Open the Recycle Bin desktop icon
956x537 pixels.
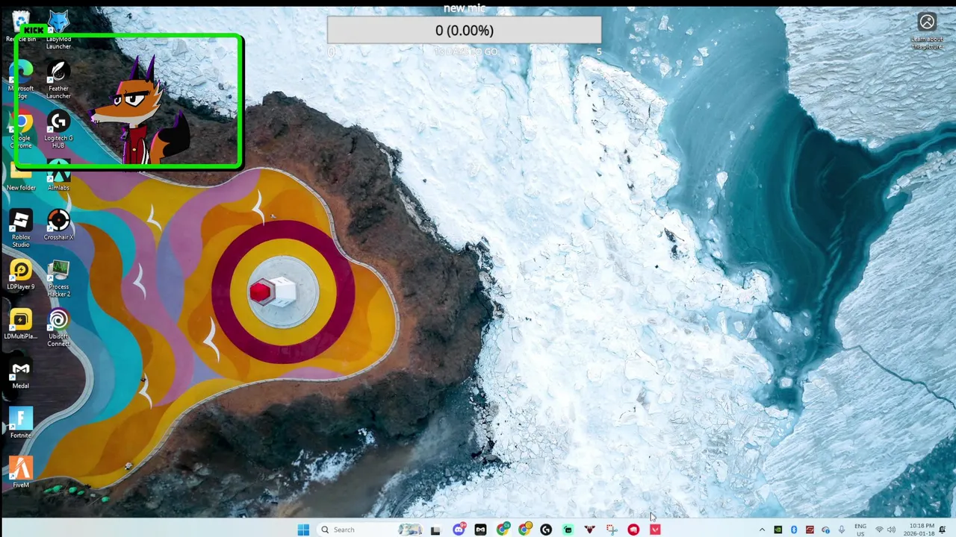21,27
